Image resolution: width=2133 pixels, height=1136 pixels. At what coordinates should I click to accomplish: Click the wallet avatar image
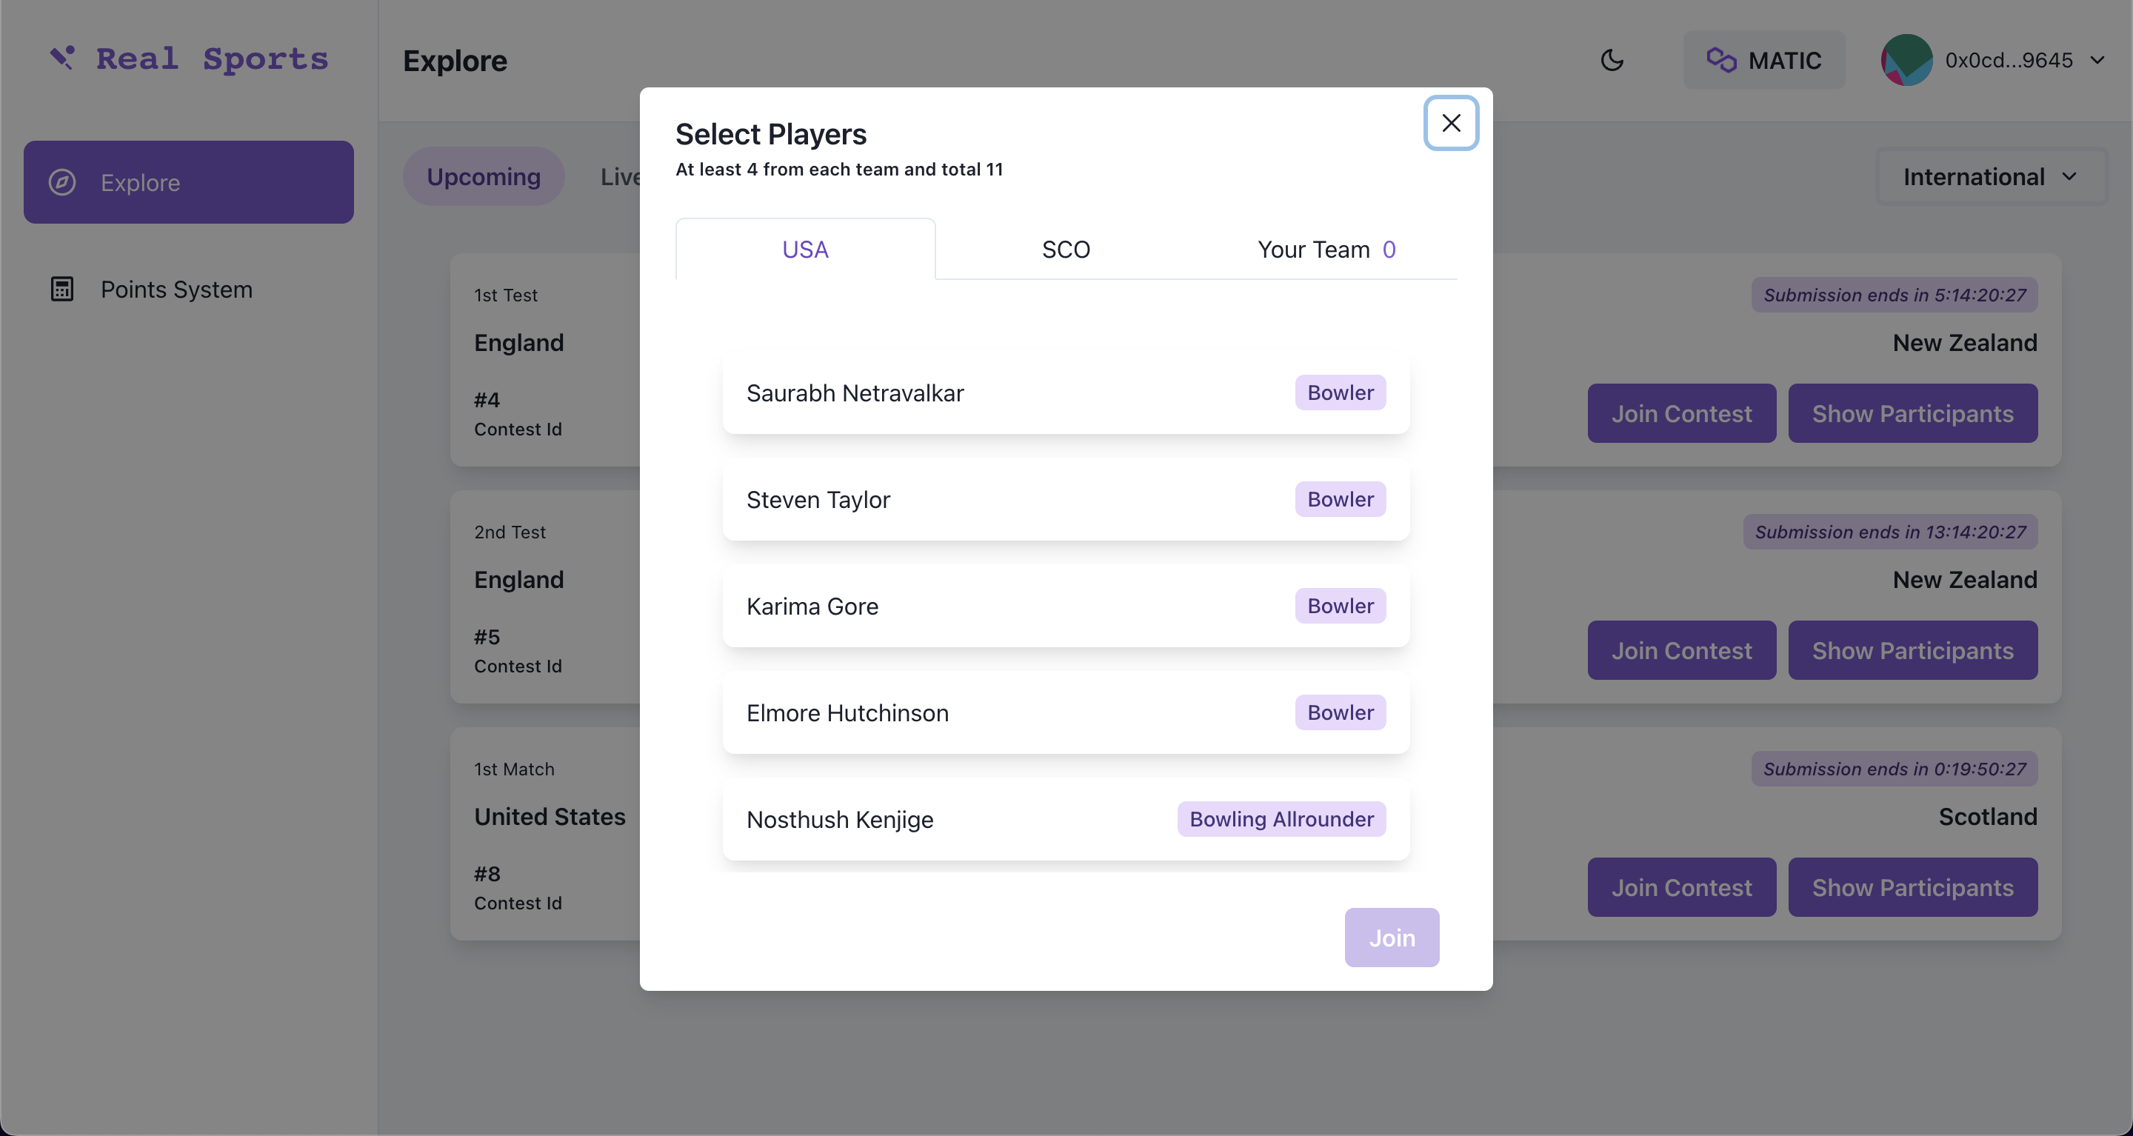[x=1906, y=61]
